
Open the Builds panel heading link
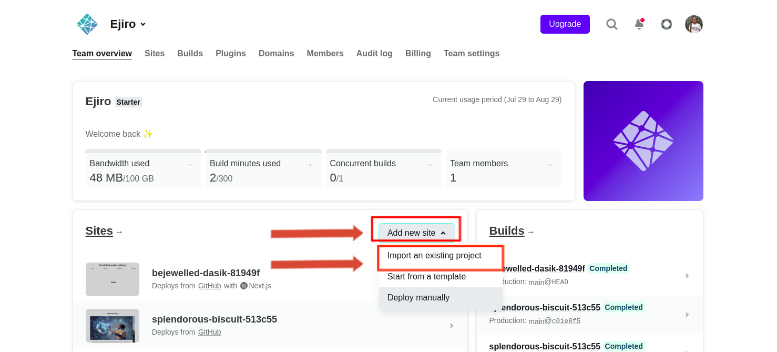click(507, 231)
